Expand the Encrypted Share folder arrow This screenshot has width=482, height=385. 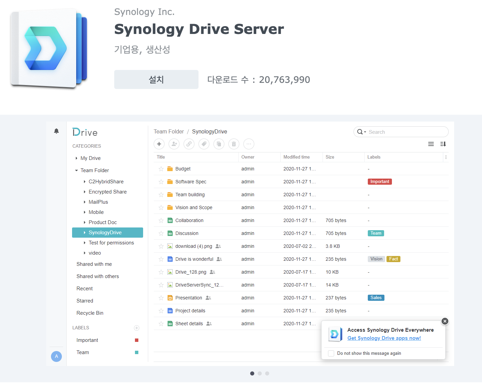(85, 192)
